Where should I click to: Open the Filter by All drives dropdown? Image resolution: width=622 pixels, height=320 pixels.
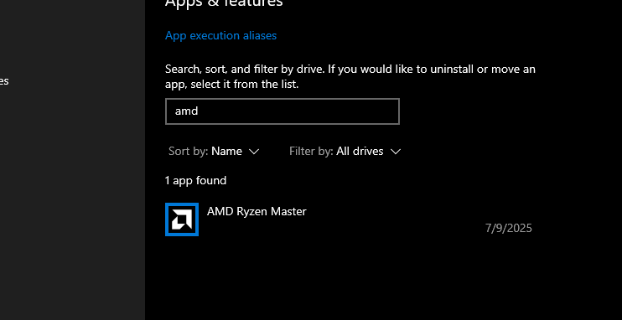(345, 152)
